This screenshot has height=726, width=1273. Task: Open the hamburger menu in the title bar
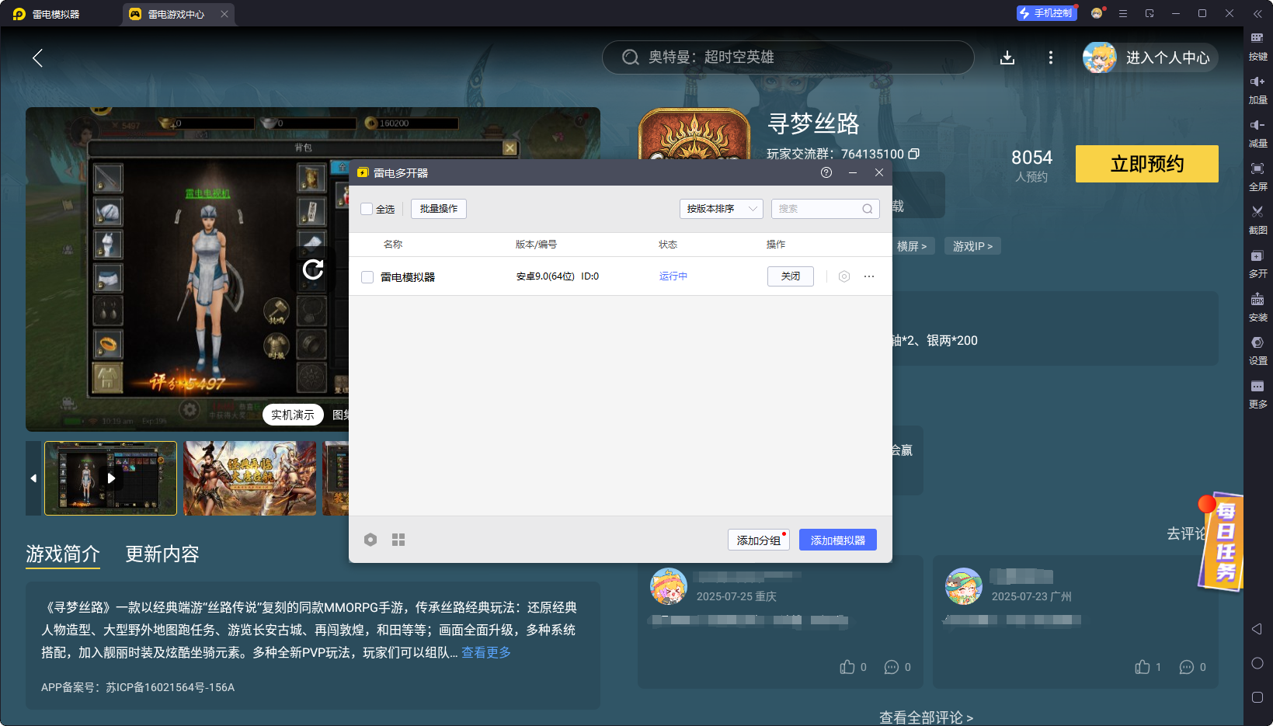[x=1123, y=13]
